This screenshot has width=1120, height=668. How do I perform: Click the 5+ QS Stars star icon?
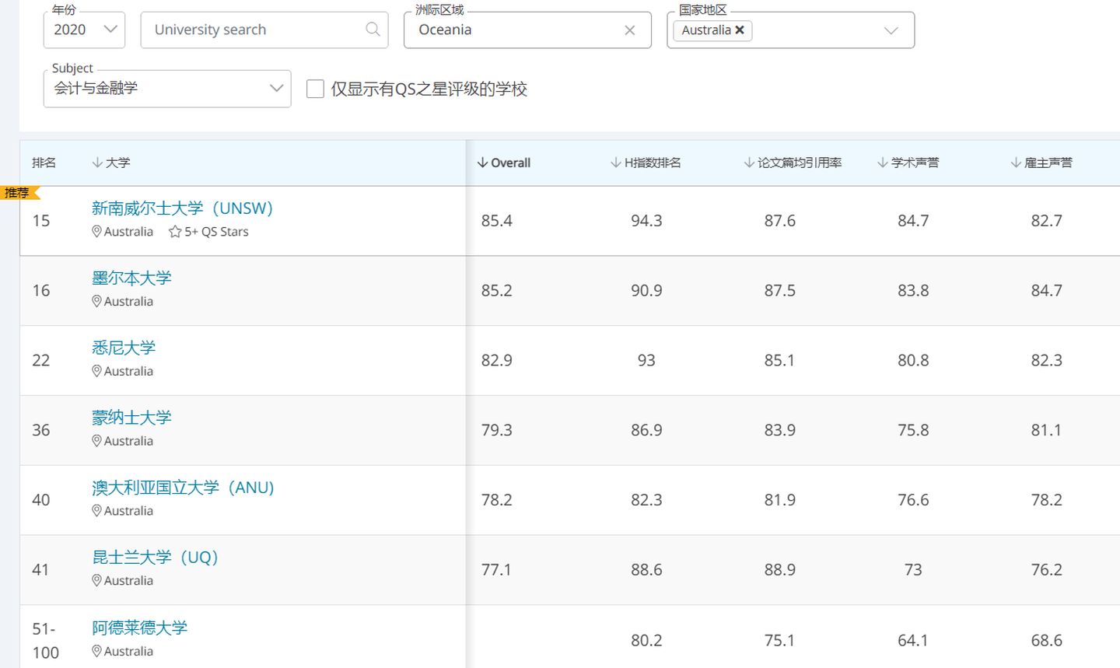[175, 232]
